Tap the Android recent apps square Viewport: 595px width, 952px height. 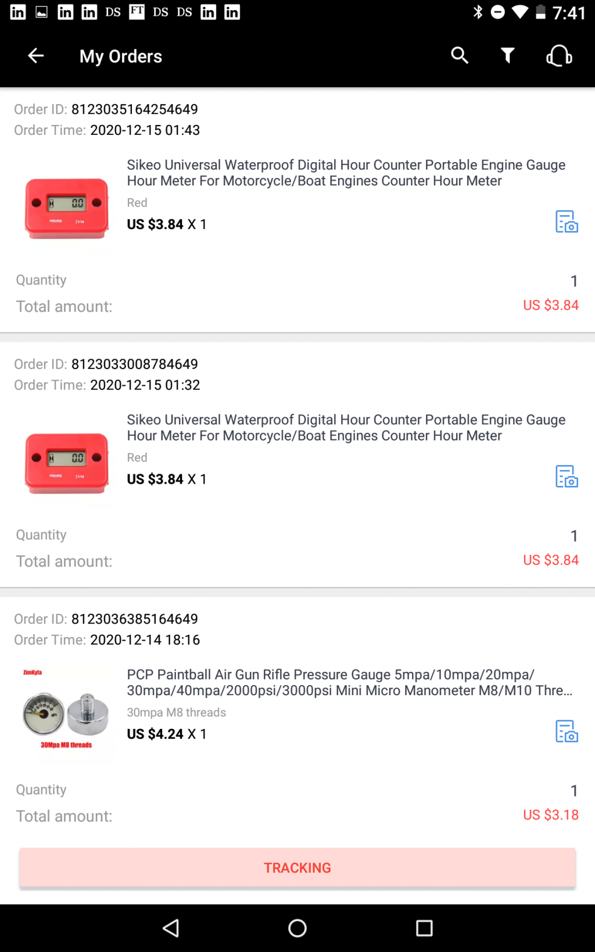pos(424,928)
